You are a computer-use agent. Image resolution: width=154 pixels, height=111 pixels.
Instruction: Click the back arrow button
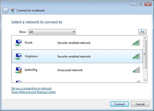6,10
